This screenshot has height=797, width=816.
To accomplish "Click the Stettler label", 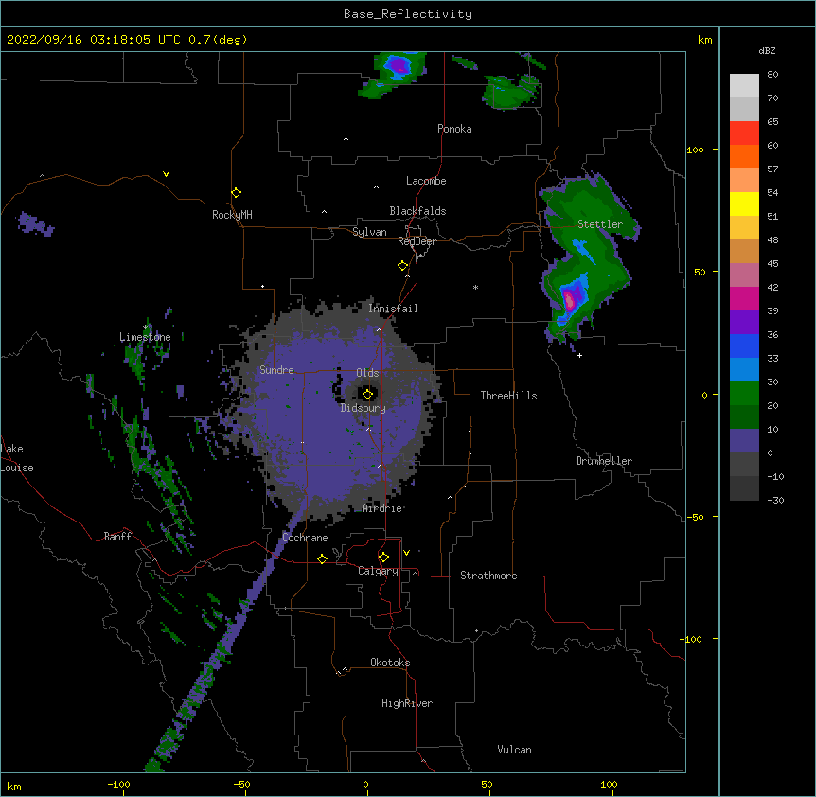I will click(x=600, y=224).
